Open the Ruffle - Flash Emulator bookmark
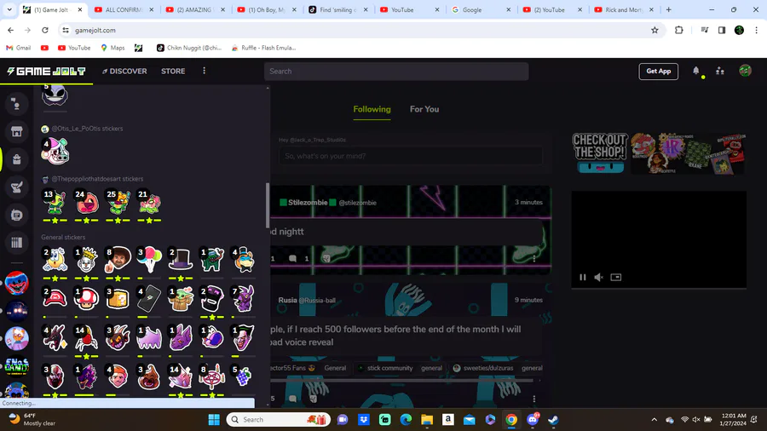This screenshot has height=431, width=767. pos(263,48)
